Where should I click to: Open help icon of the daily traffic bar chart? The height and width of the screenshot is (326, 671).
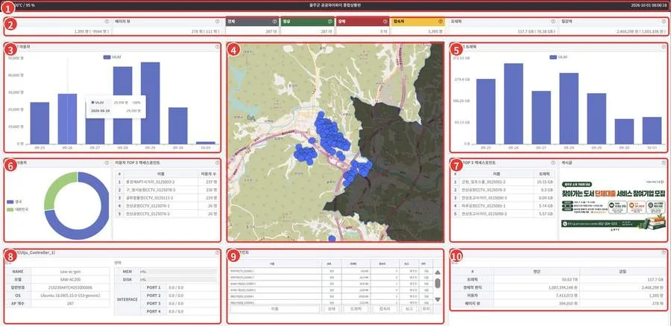point(663,47)
